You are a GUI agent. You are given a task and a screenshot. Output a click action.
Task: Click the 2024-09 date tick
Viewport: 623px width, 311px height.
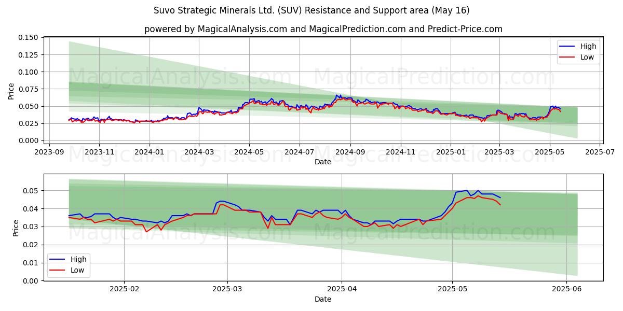350,152
